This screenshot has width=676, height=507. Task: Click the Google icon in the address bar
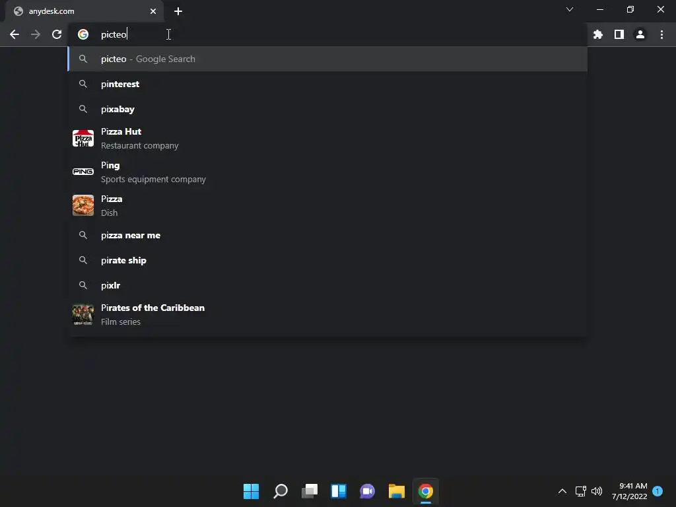click(83, 34)
